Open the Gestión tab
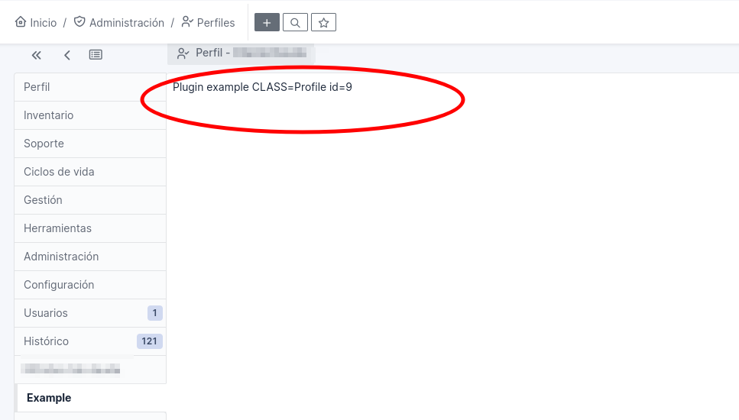 (x=90, y=200)
